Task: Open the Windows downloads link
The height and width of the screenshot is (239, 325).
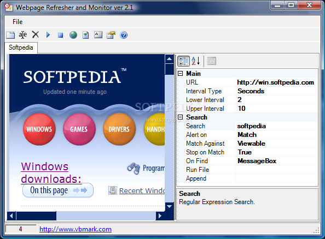Action: pos(51,173)
